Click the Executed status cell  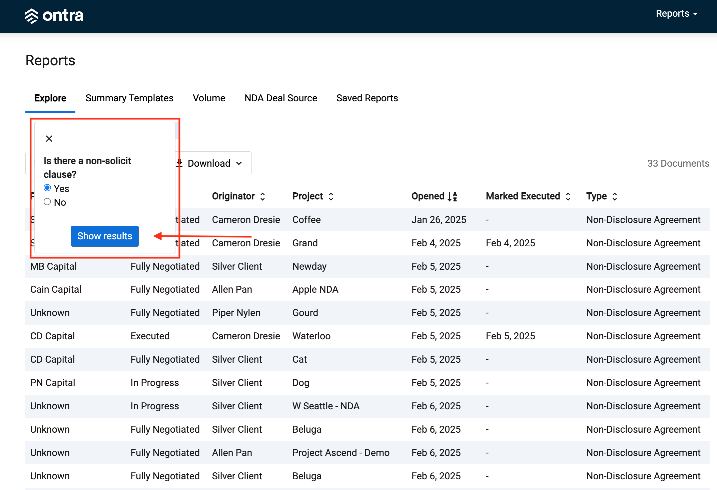150,336
